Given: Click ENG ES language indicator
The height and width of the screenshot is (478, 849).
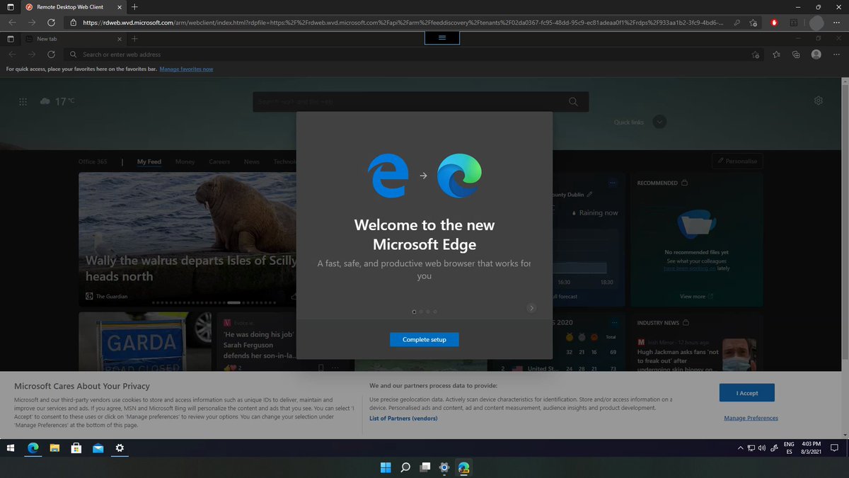Looking at the screenshot, I should pyautogui.click(x=790, y=448).
